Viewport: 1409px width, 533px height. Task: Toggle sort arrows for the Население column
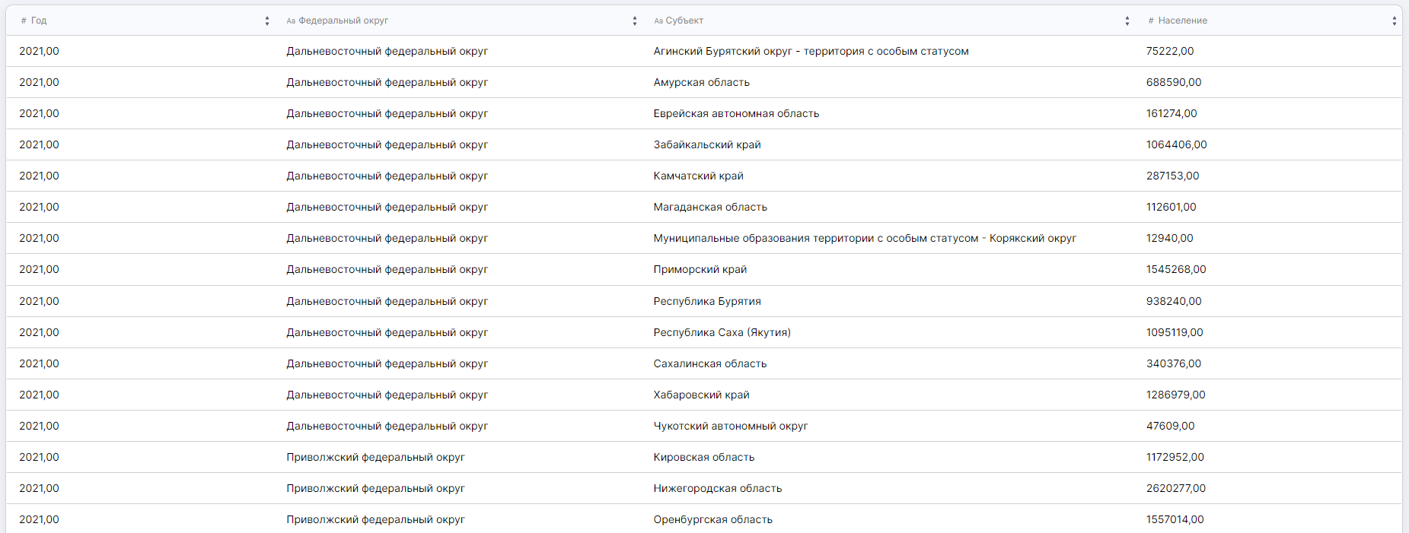pos(1395,21)
